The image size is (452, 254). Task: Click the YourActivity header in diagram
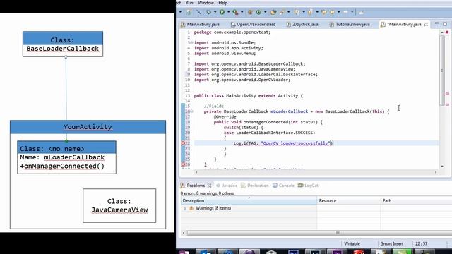[x=88, y=127]
